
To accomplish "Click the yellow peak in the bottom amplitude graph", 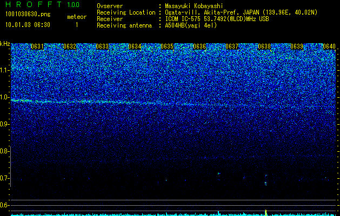I will 266,212.
